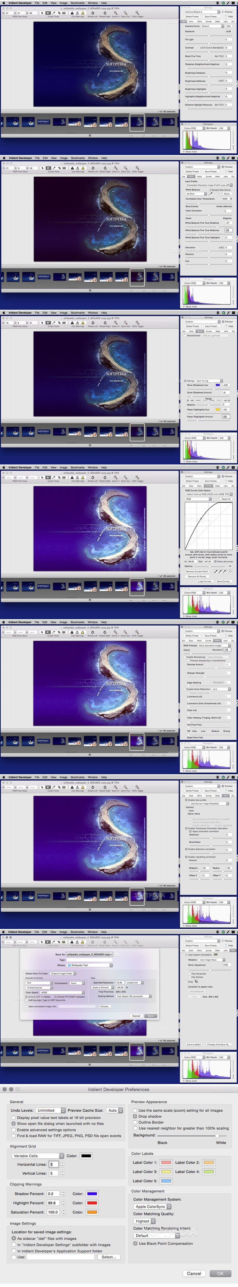
Task: Select As sidecar idsf files radio option
Action: (14, 1238)
